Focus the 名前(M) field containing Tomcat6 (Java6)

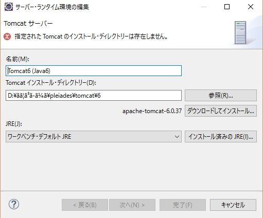94,70
